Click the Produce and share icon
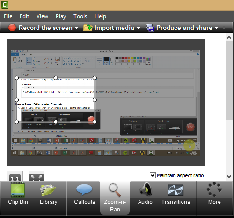234x218 pixels. point(150,28)
